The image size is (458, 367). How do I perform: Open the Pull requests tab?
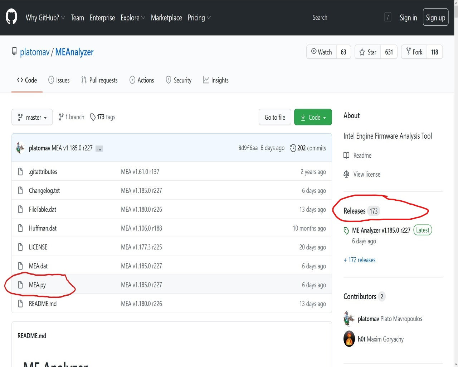click(99, 80)
